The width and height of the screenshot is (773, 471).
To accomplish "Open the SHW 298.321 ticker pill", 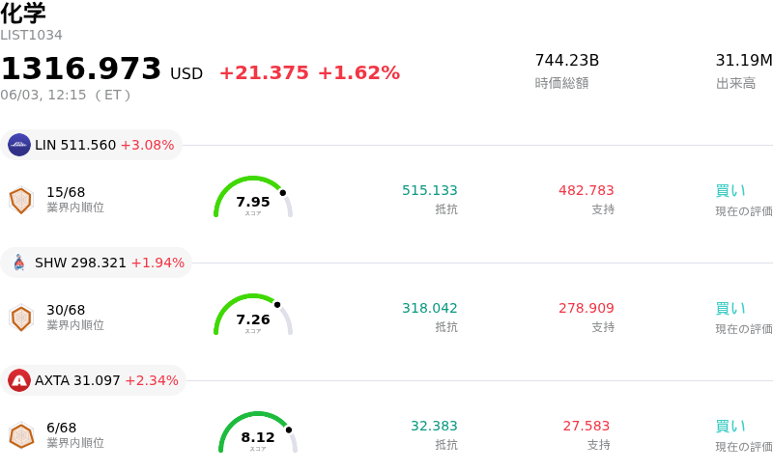I will (96, 263).
